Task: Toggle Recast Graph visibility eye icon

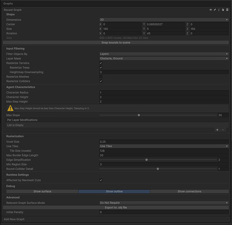Action: click(210, 10)
